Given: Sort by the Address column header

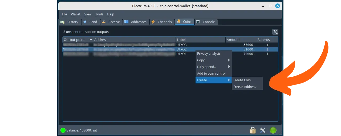Looking at the screenshot, I should (134, 40).
